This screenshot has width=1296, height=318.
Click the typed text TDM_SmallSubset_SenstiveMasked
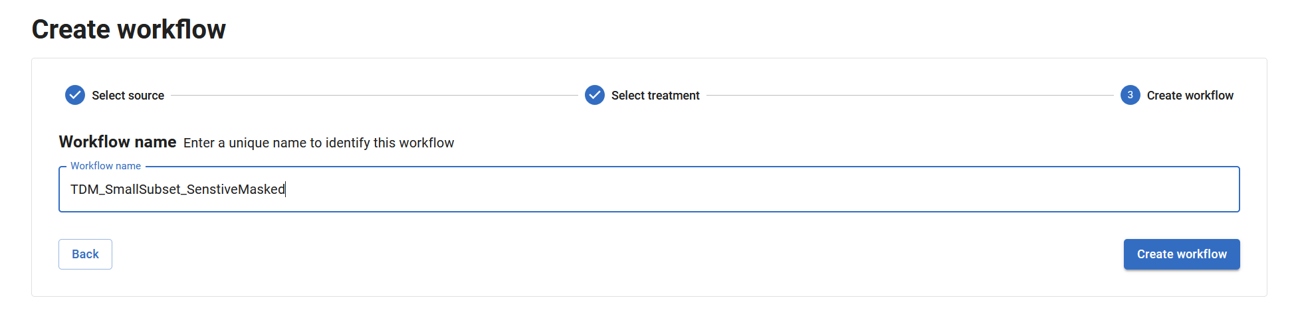pyautogui.click(x=177, y=190)
